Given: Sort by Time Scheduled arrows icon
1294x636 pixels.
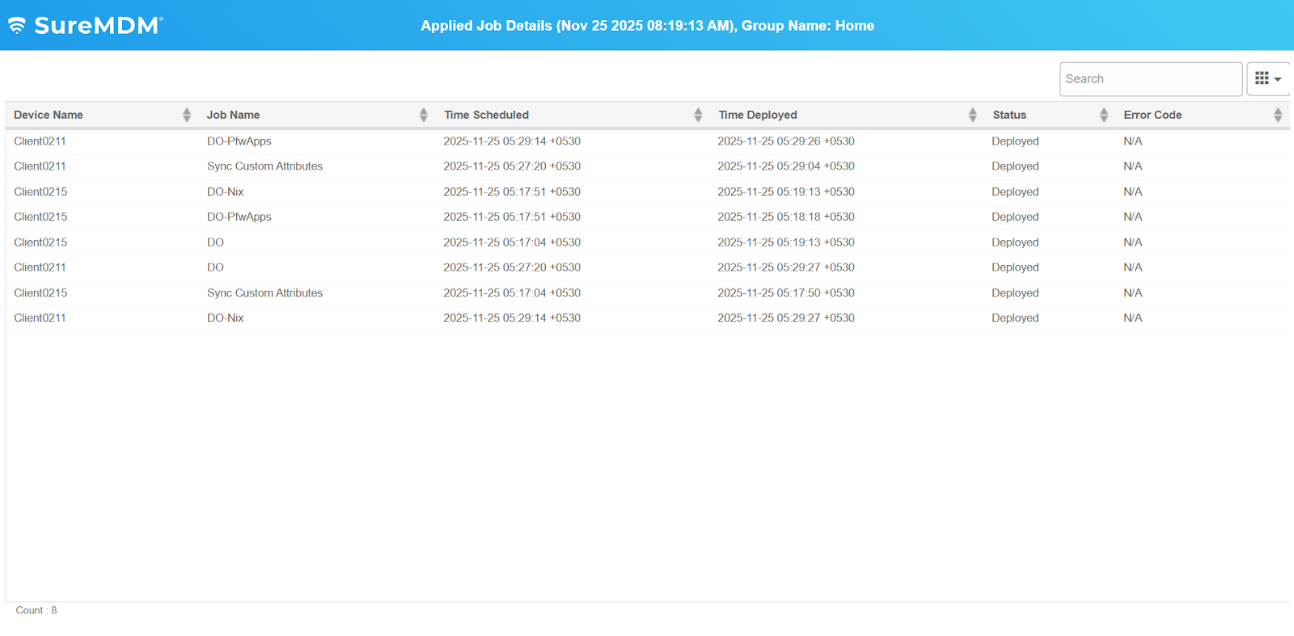Looking at the screenshot, I should pos(698,115).
